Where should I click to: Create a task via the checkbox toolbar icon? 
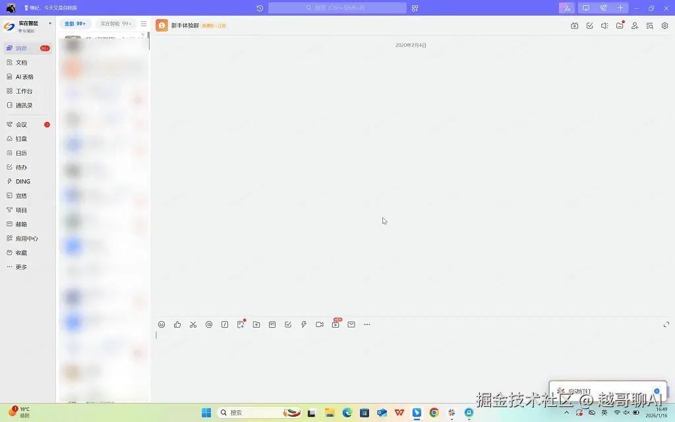pyautogui.click(x=288, y=324)
